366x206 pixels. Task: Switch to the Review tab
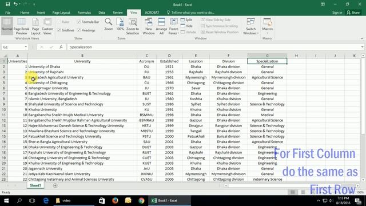click(x=118, y=13)
